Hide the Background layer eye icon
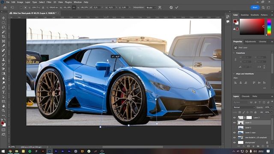 point(235,142)
